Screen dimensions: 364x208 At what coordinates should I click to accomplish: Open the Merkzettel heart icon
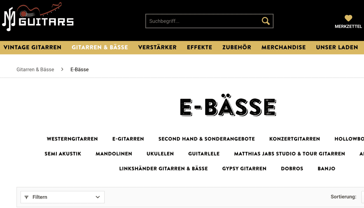click(348, 18)
